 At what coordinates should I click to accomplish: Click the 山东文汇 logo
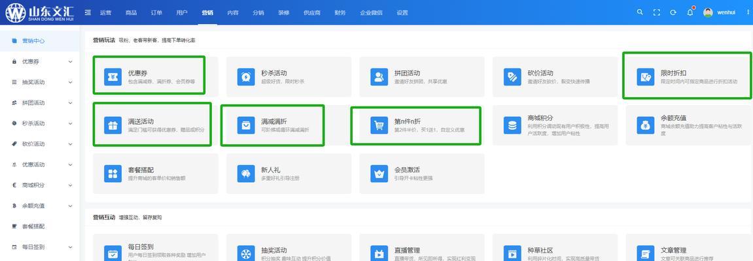point(40,13)
